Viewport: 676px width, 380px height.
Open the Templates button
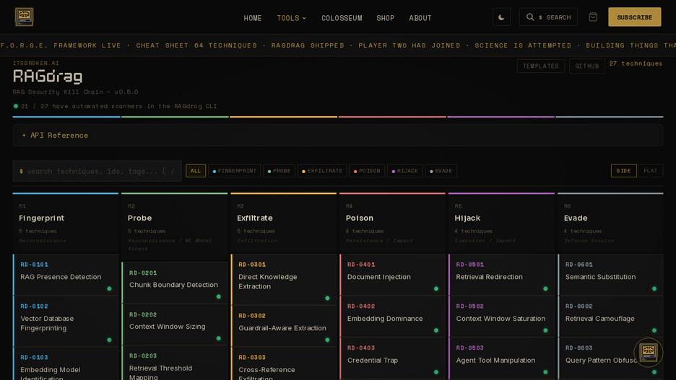[541, 66]
